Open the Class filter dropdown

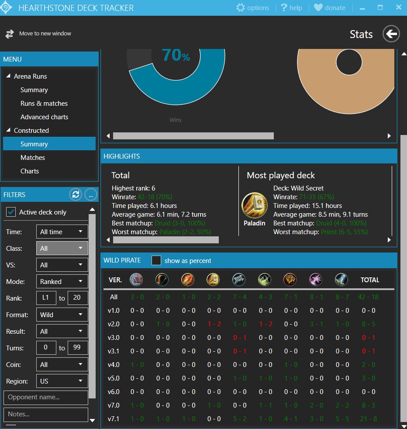click(x=62, y=249)
